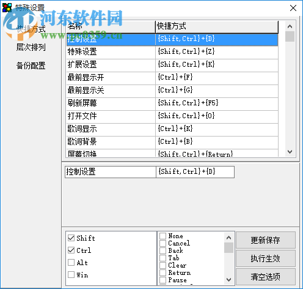Click the 更新保存 button
The image size is (303, 289).
click(x=266, y=240)
